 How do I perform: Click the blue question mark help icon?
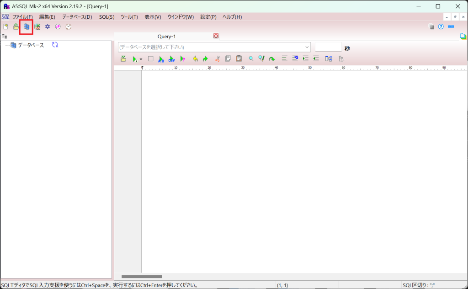441,26
